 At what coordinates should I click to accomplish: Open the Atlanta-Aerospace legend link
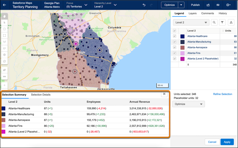(197, 47)
